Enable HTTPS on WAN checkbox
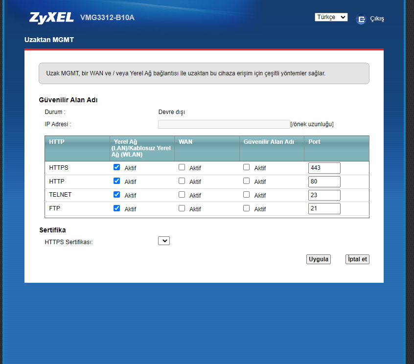The height and width of the screenshot is (364, 414). pyautogui.click(x=182, y=167)
